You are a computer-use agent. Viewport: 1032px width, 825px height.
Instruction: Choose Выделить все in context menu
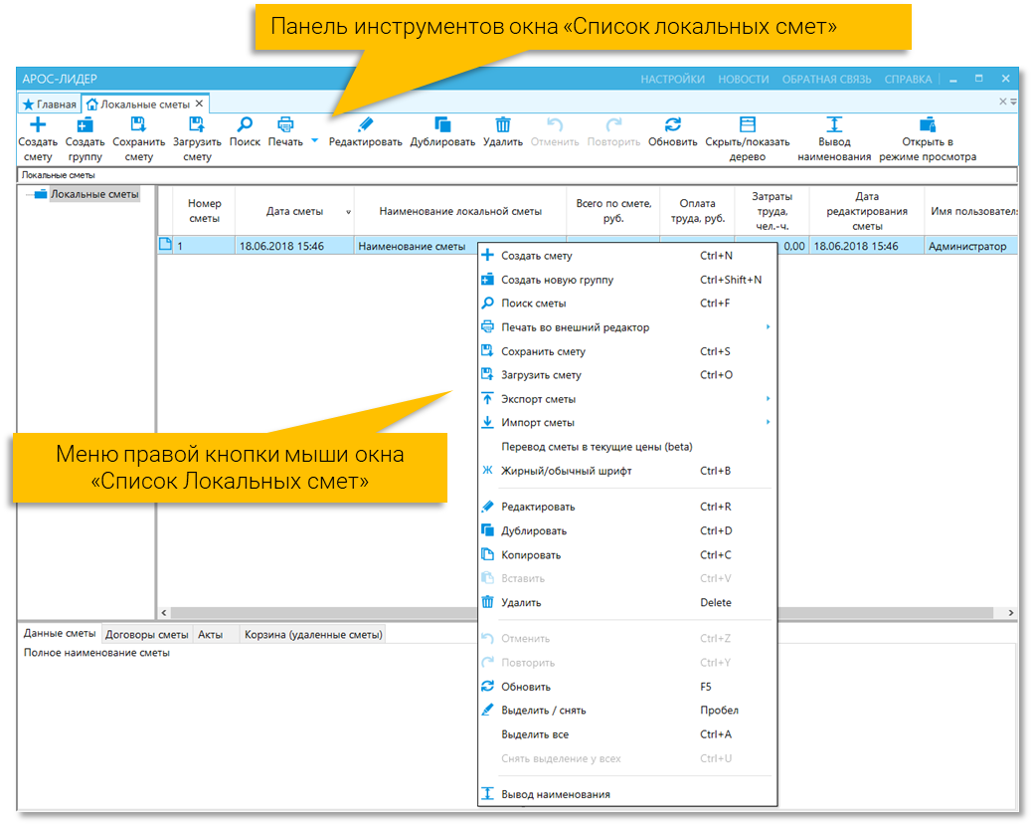[627, 734]
